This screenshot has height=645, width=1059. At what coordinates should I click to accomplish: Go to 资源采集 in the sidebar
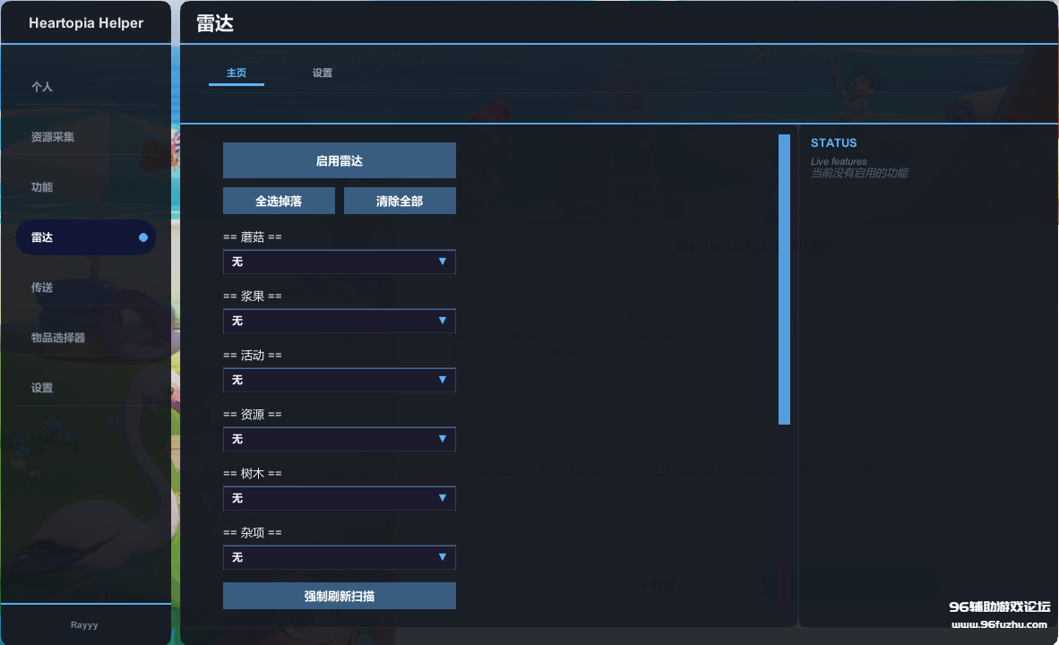[x=53, y=137]
